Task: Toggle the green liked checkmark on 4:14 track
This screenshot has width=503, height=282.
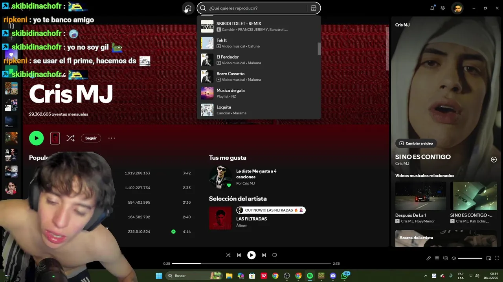Action: 173,231
